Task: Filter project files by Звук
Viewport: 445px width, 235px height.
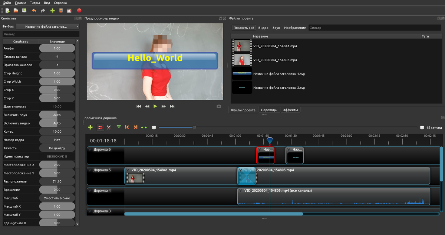Action: tap(276, 28)
